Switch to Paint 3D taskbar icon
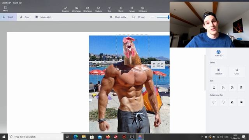Viewport: 249px width, 140px height. coord(140,136)
